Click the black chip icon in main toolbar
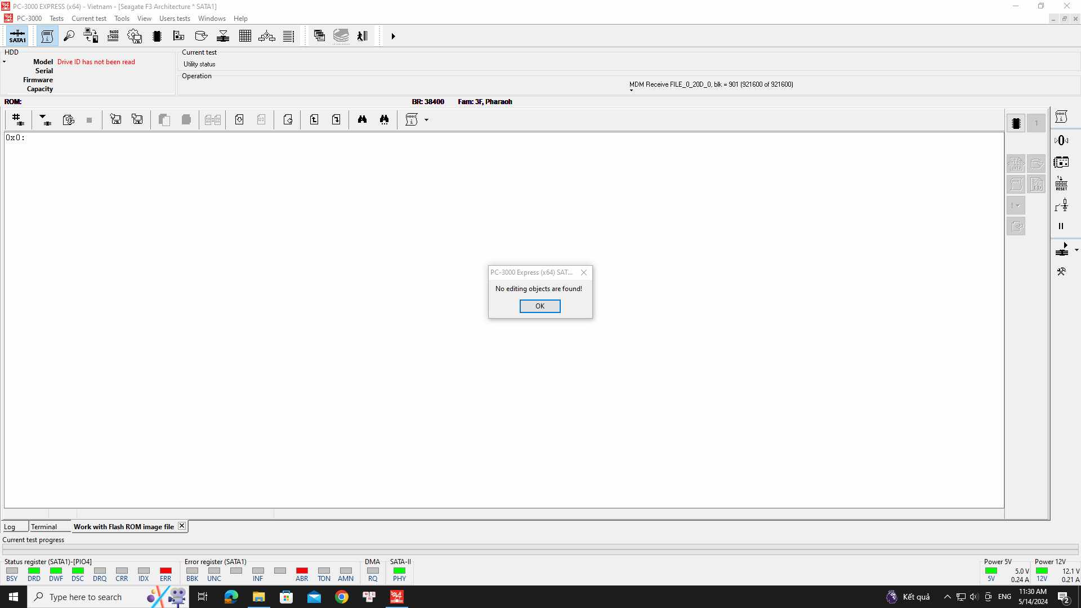 pyautogui.click(x=157, y=37)
